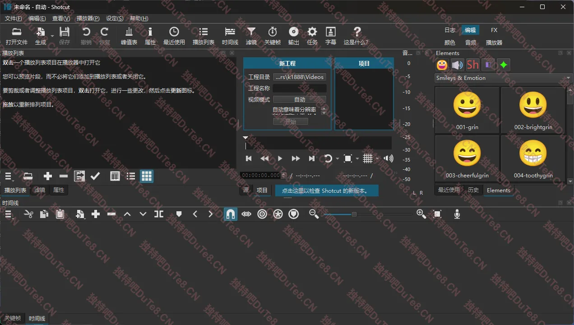Open the 设定(S) menu
The height and width of the screenshot is (325, 574).
115,19
